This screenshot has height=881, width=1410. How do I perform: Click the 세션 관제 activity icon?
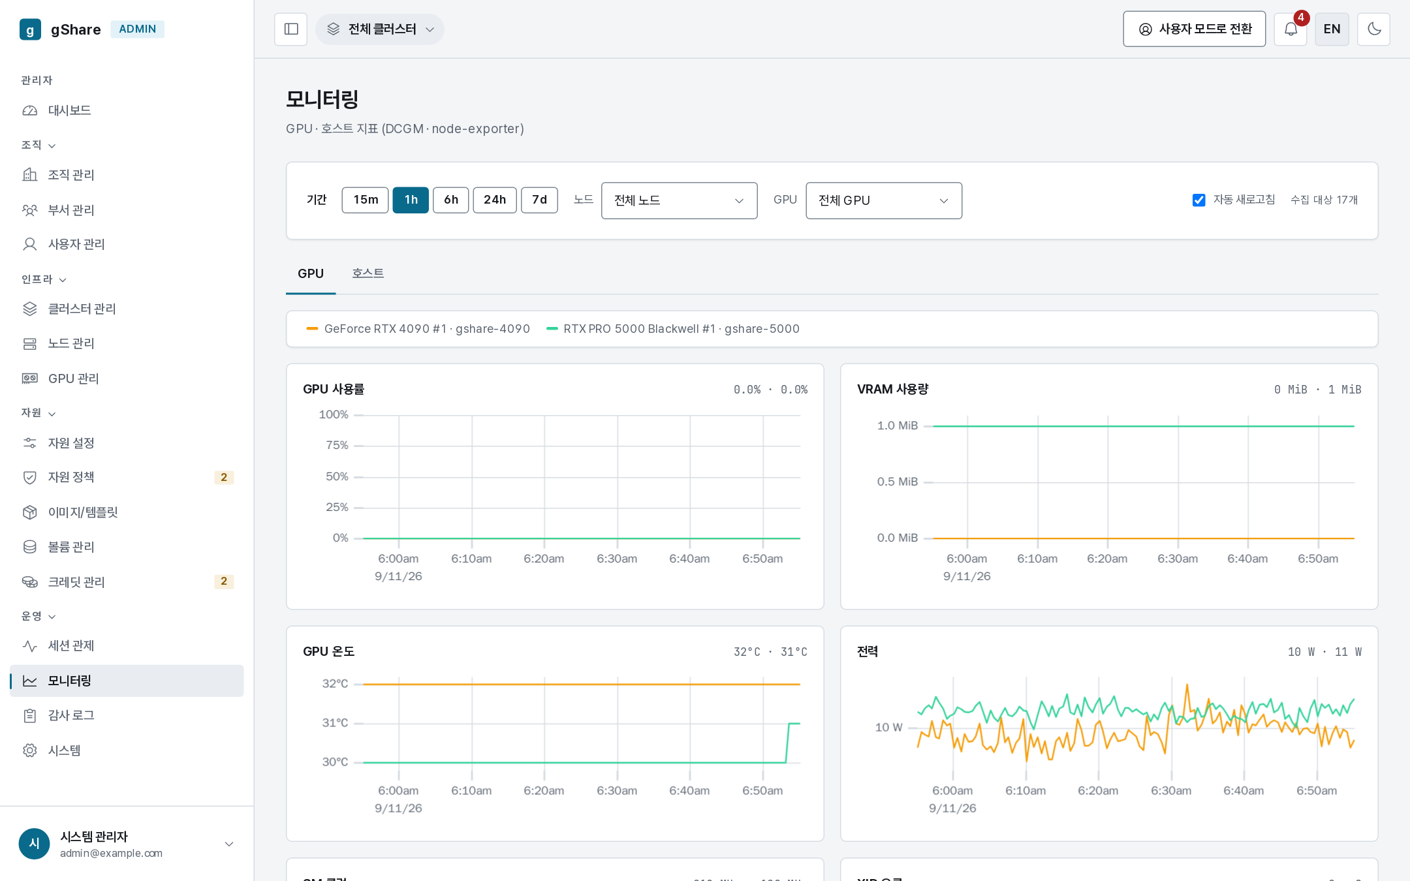coord(30,646)
